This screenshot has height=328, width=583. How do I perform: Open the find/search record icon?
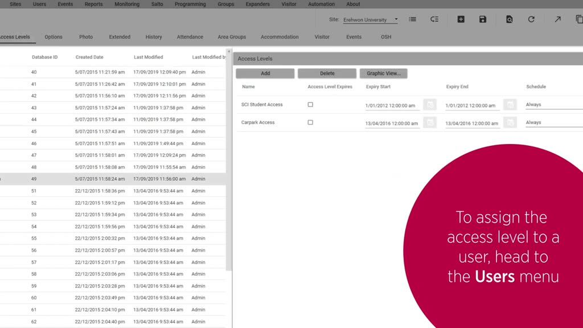510,19
